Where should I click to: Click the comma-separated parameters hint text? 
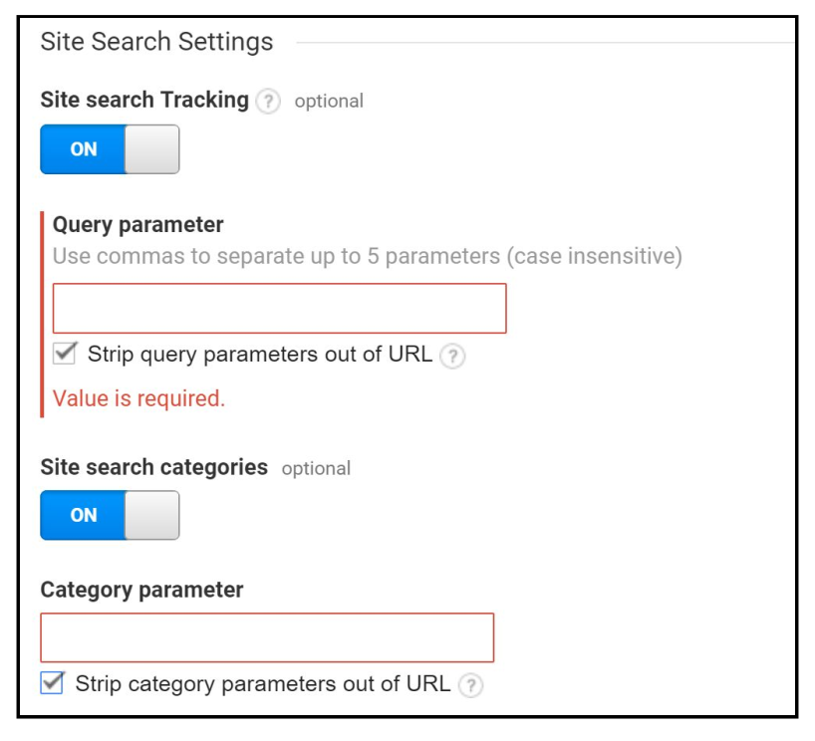[x=367, y=256]
